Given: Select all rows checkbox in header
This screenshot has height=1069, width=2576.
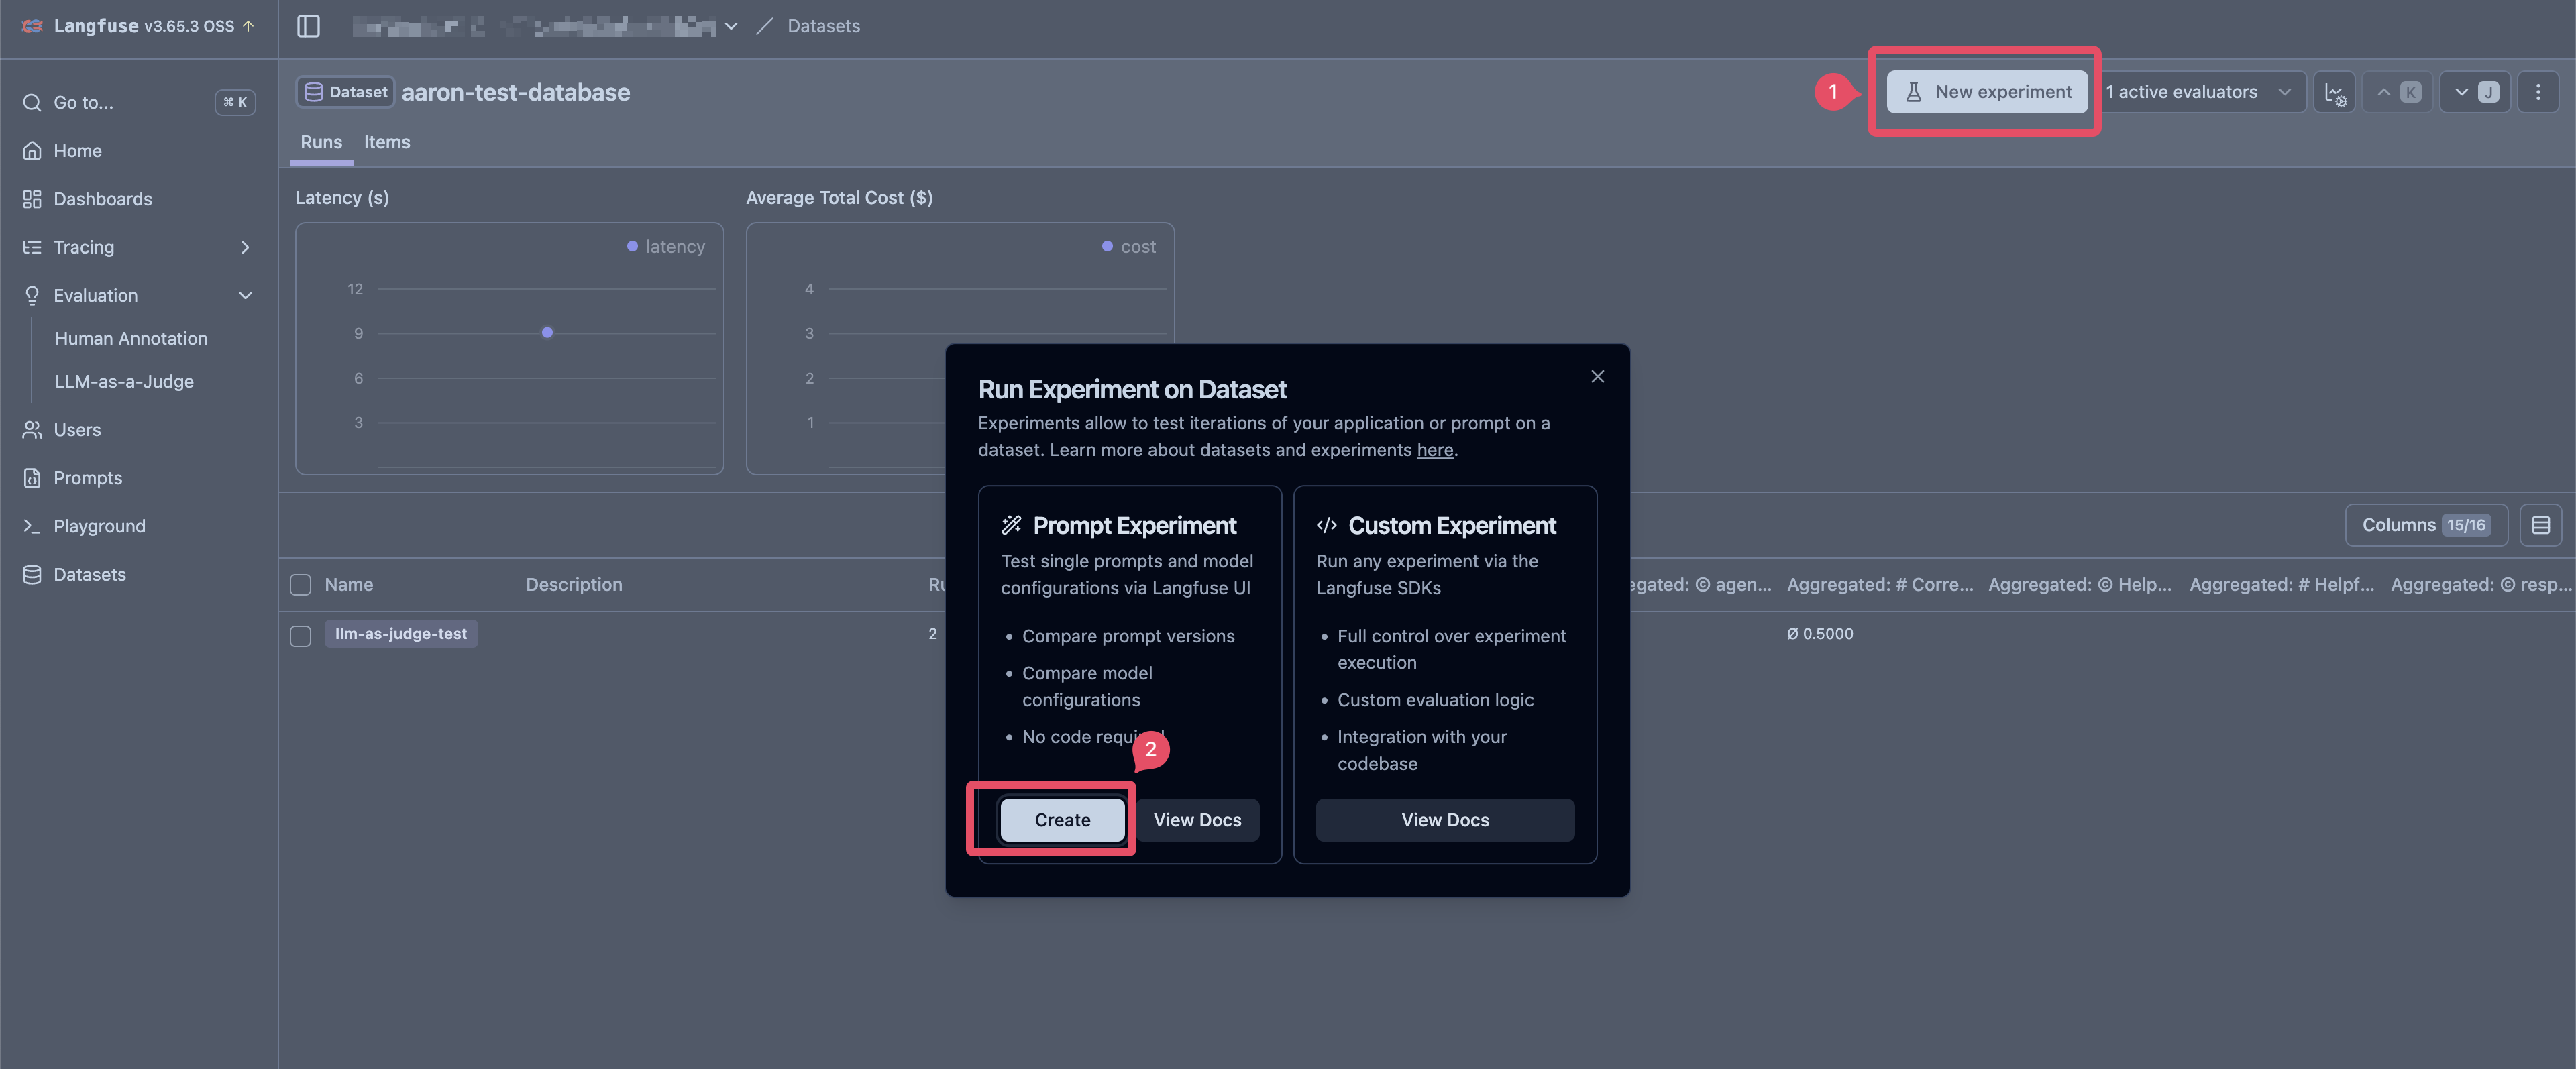Looking at the screenshot, I should pos(300,585).
